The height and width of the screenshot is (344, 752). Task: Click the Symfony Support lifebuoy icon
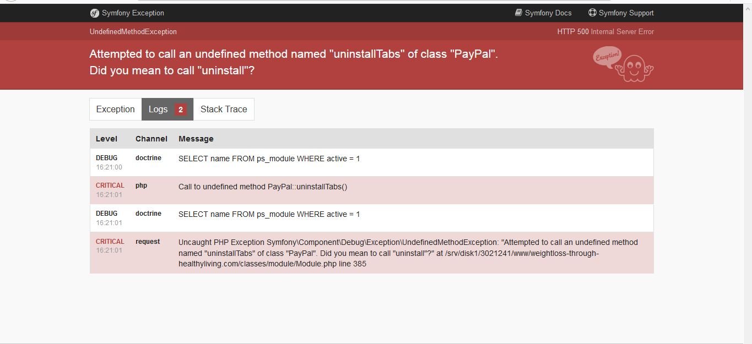592,13
